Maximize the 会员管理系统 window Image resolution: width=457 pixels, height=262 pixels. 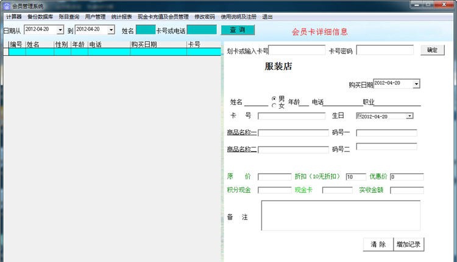click(428, 5)
